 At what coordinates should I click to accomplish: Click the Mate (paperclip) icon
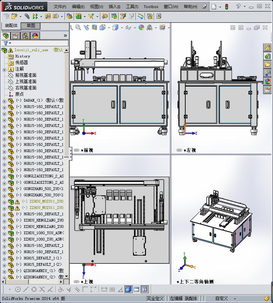click(27, 16)
